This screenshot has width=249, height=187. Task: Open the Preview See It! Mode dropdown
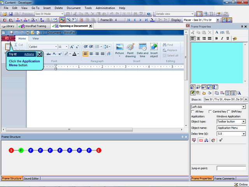point(62,14)
